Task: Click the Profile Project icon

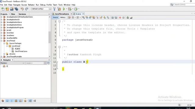Action: click(76, 9)
